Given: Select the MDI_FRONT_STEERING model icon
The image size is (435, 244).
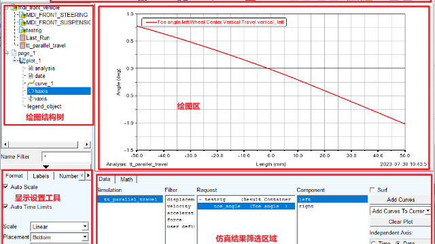Looking at the screenshot, I should tap(22, 15).
